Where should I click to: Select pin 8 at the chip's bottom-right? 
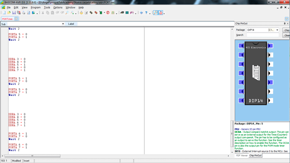(270, 101)
